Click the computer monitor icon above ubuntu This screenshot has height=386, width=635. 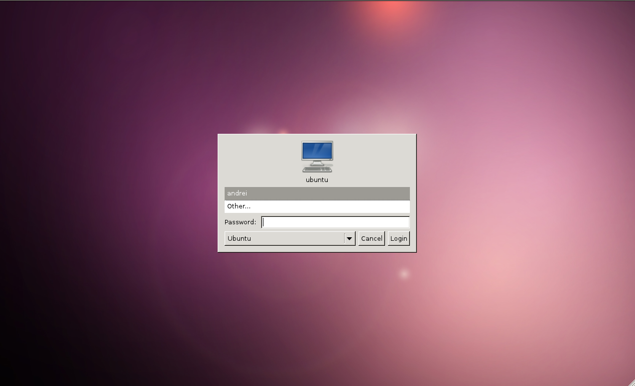[x=317, y=157]
